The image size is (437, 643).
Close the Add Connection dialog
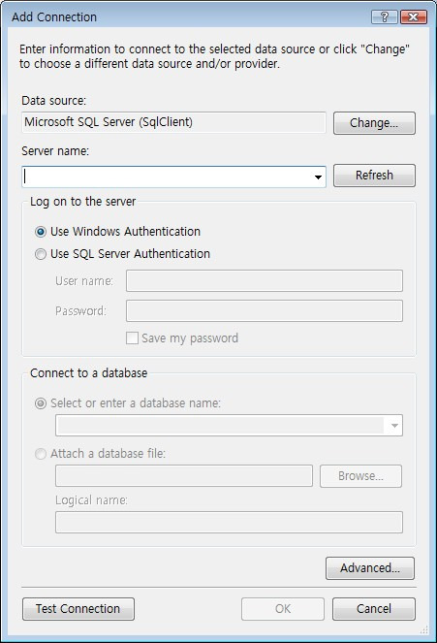(x=414, y=16)
